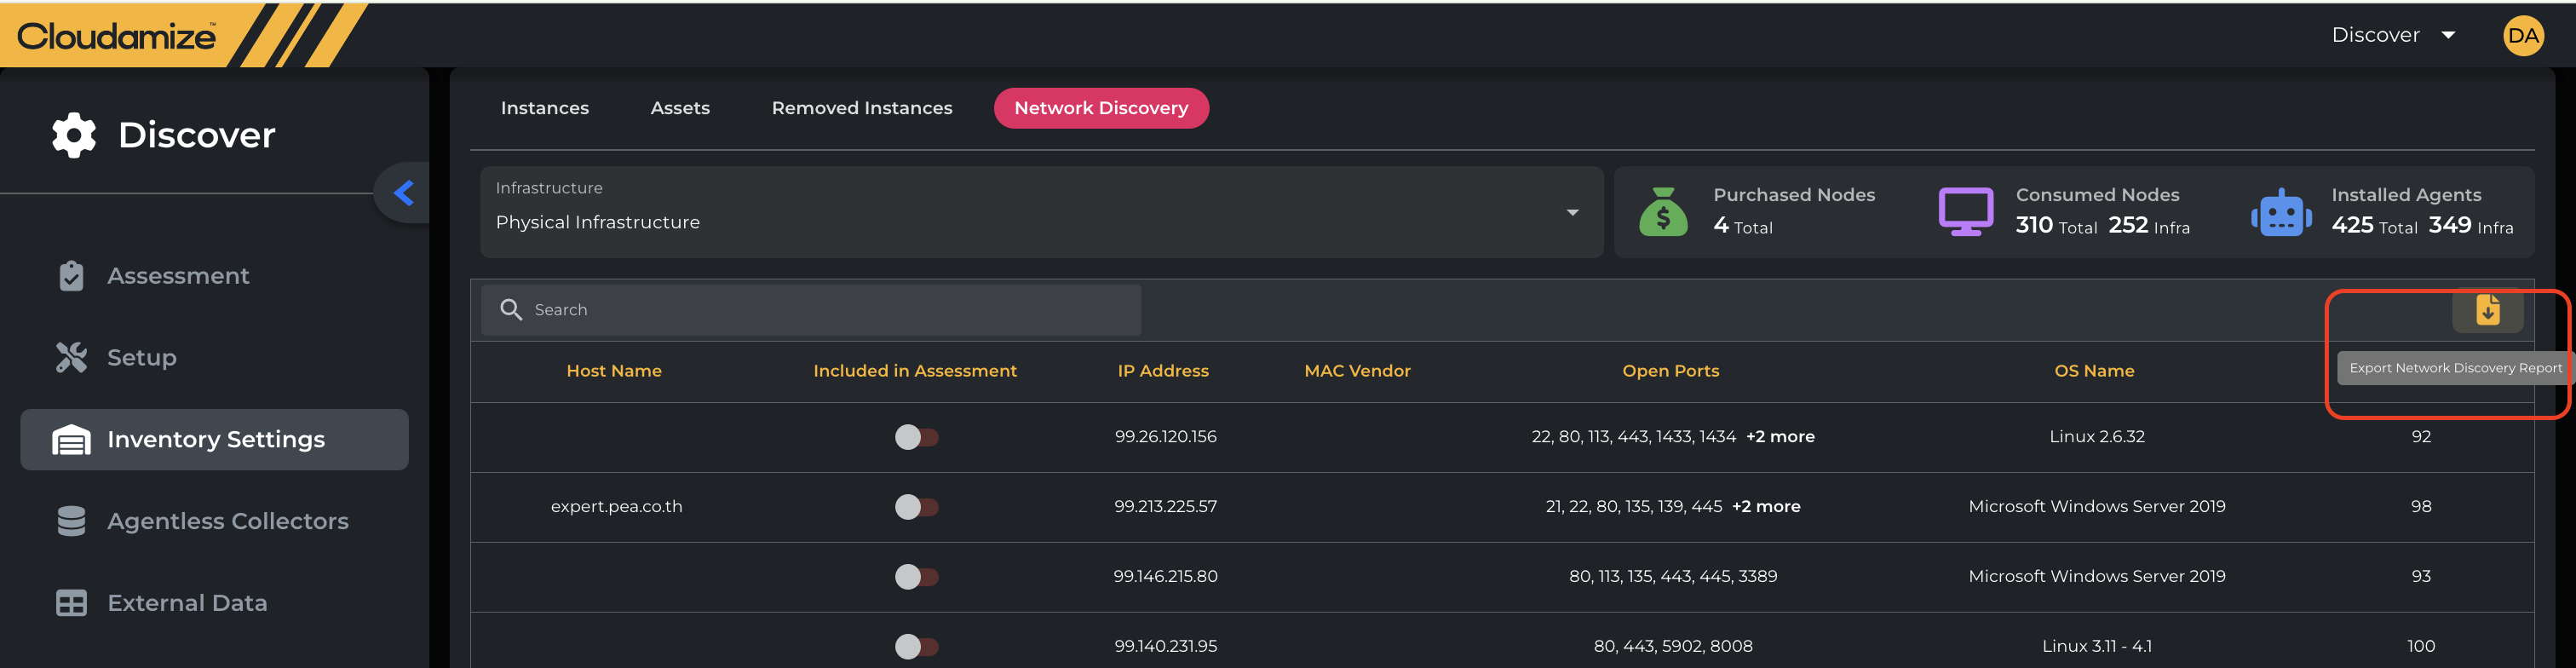Viewport: 2576px width, 668px height.
Task: Click the External Data table icon
Action: (71, 603)
